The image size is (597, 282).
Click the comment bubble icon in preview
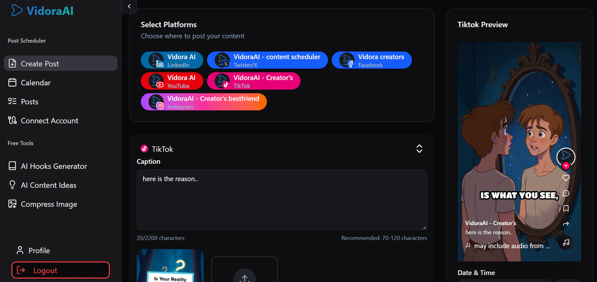point(566,193)
